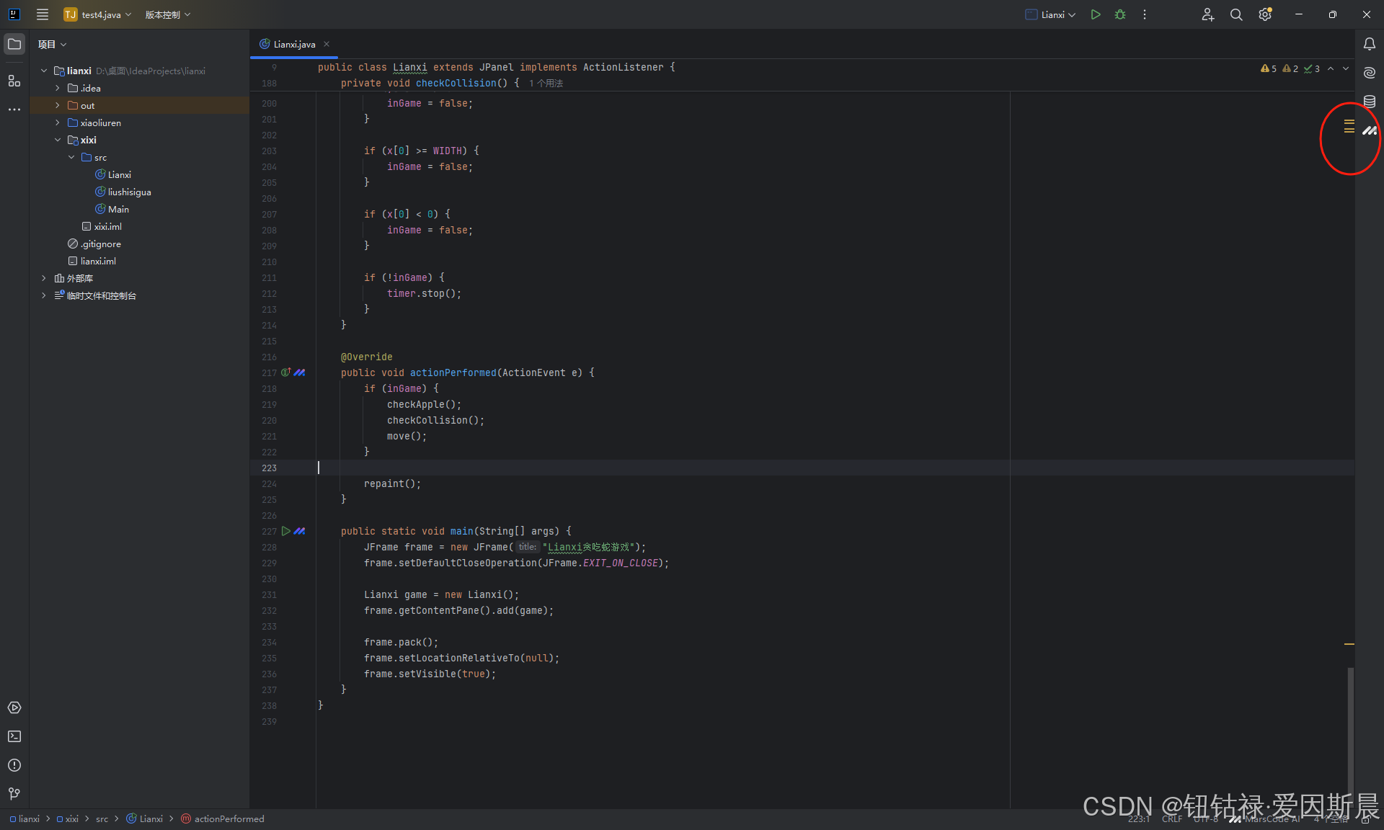Open the liushisigua class in the project tree
The image size is (1384, 830).
[x=129, y=192]
